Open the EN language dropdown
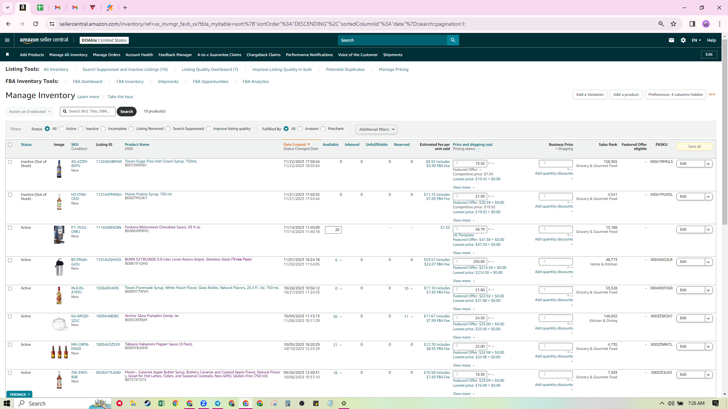This screenshot has width=728, height=409. [696, 40]
